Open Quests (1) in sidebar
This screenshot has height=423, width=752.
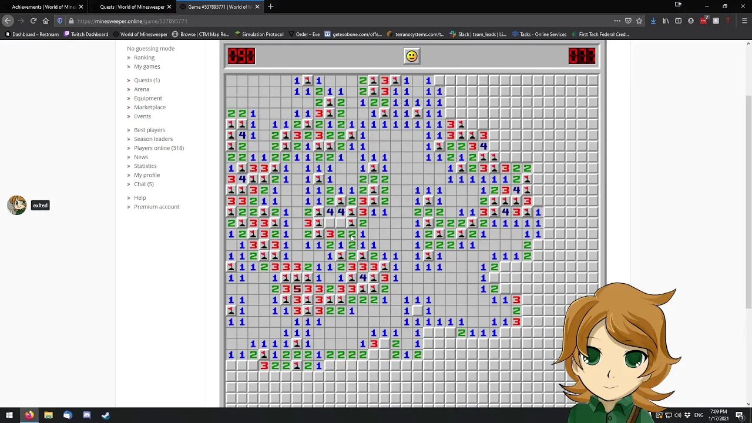click(147, 80)
